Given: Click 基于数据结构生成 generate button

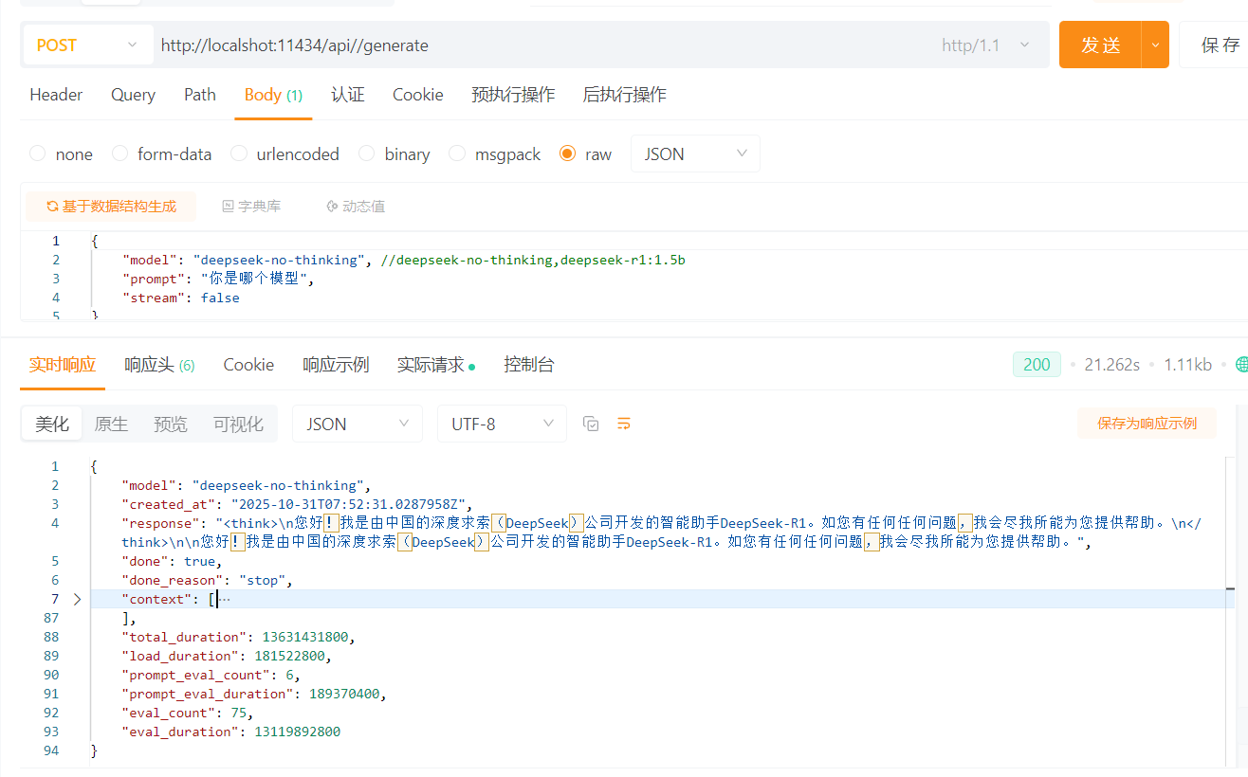Looking at the screenshot, I should (111, 206).
